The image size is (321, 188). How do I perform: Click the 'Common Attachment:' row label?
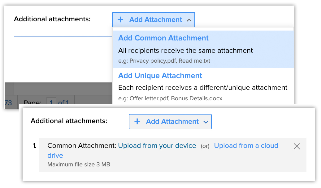pyautogui.click(x=82, y=146)
